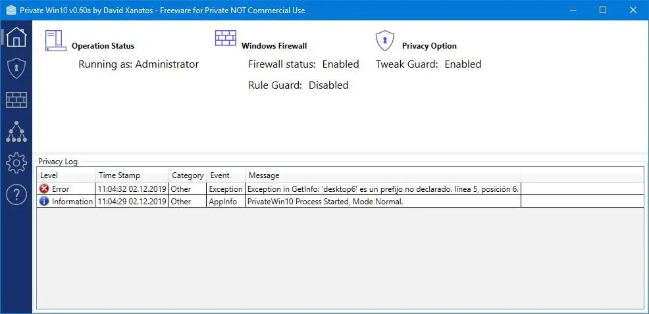Sort log by Message column header
This screenshot has width=649, height=314.
pos(383,175)
